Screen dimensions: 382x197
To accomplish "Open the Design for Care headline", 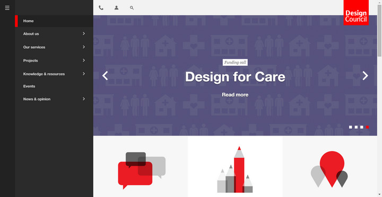I will point(235,77).
